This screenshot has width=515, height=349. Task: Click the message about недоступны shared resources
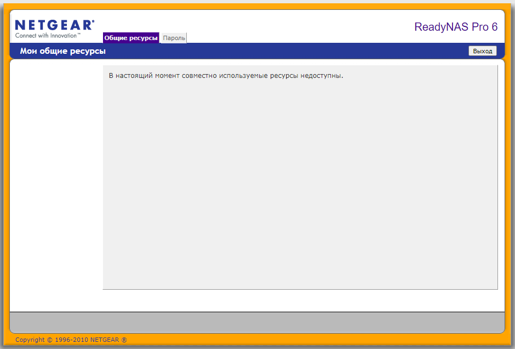point(226,76)
